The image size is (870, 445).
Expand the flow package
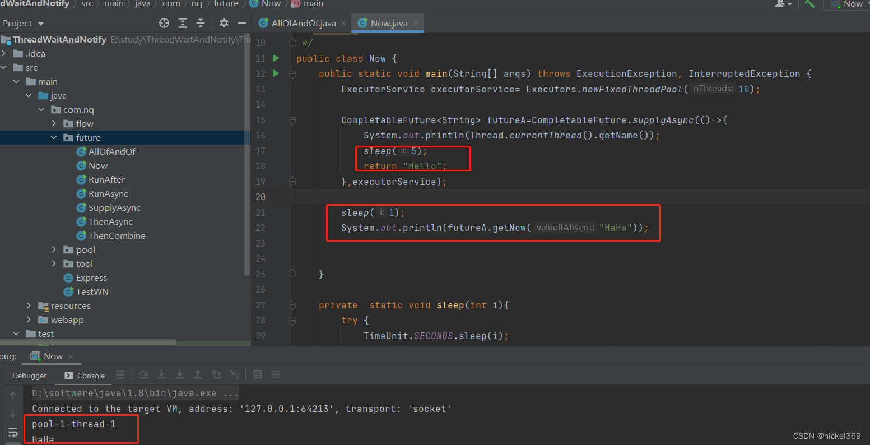click(54, 124)
